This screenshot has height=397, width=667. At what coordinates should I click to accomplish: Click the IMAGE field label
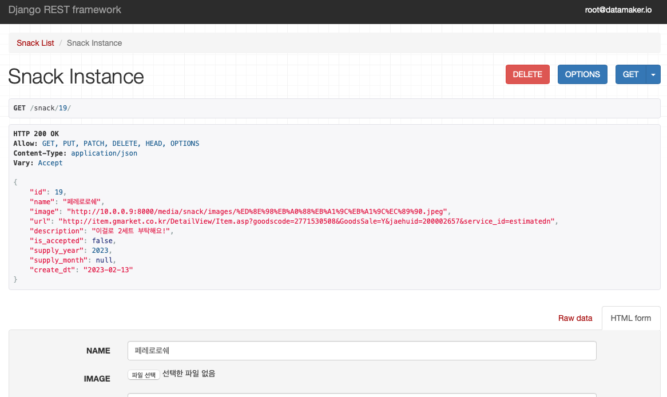(97, 379)
